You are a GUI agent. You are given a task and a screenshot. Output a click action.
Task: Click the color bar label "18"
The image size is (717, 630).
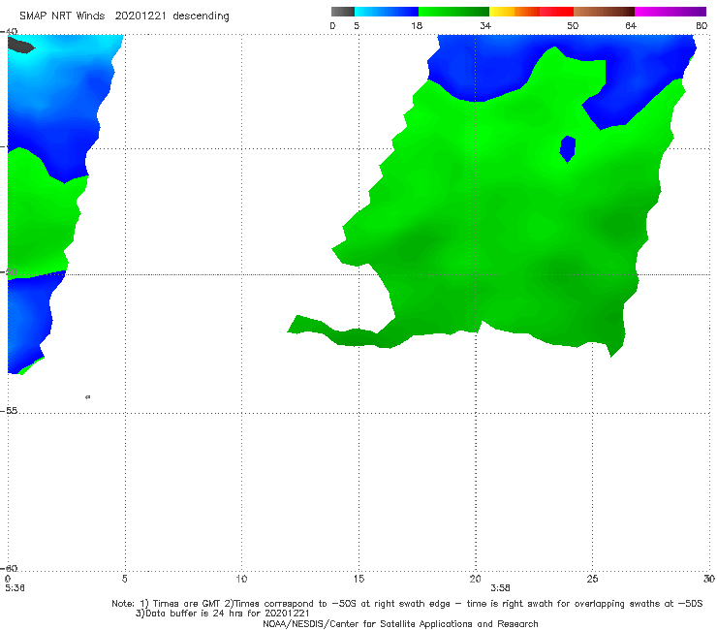pyautogui.click(x=417, y=25)
